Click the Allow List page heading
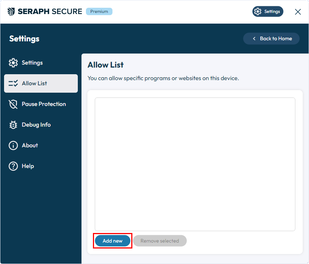The image size is (309, 264). click(x=105, y=65)
